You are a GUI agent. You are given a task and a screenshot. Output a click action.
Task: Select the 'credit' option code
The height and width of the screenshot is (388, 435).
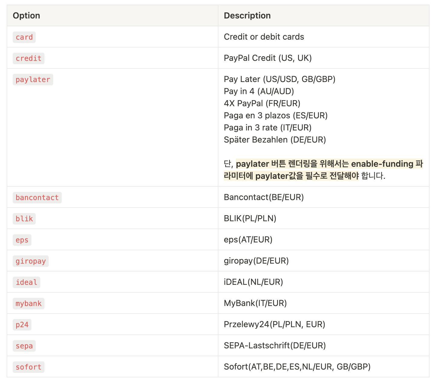coord(28,58)
